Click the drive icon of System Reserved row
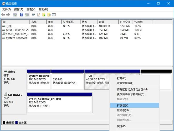The height and width of the screenshot is (131, 174). tap(4, 38)
